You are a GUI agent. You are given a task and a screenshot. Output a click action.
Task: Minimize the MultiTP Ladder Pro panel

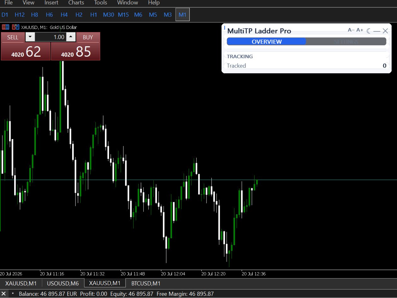(377, 31)
